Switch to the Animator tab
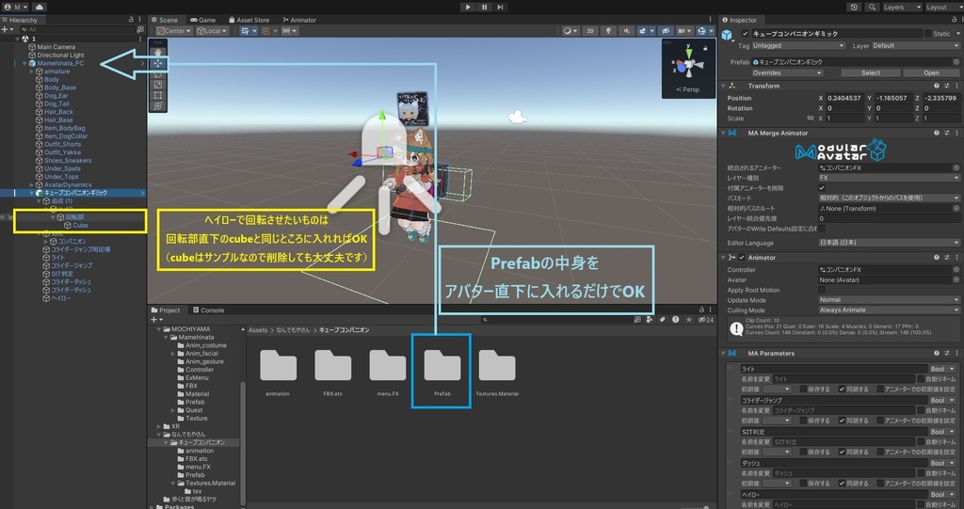Viewport: 964px width, 509px height. point(299,20)
